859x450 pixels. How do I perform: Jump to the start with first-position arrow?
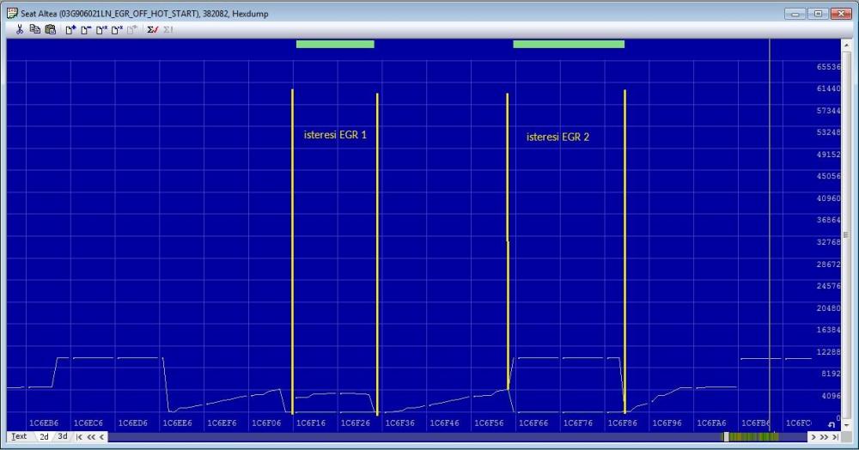(x=79, y=436)
